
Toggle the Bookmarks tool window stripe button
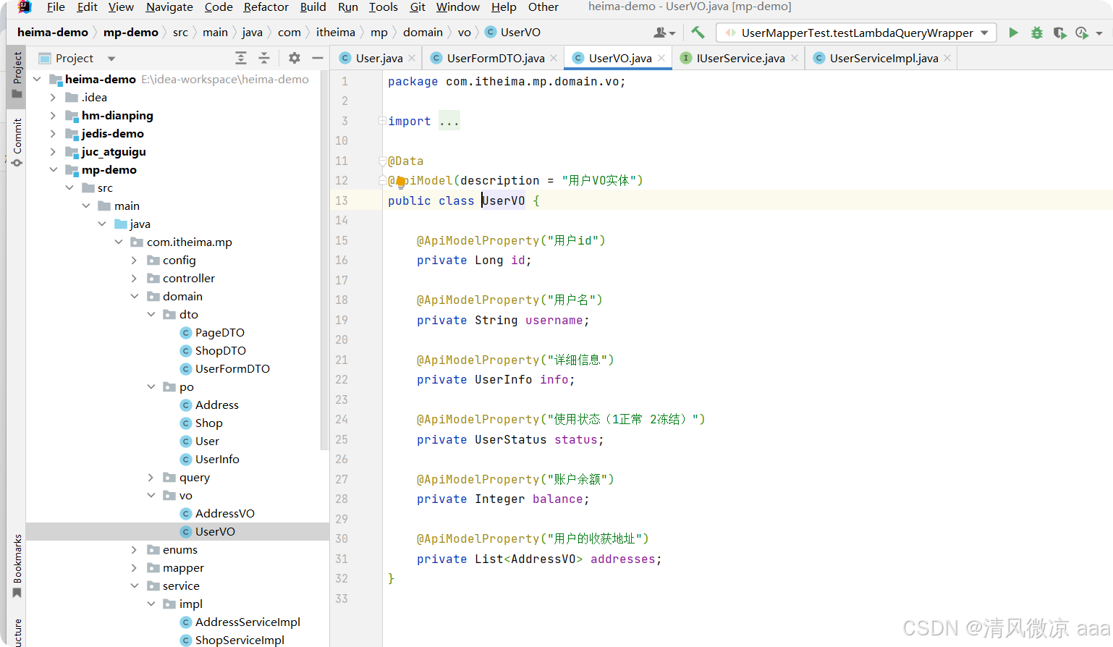point(17,566)
